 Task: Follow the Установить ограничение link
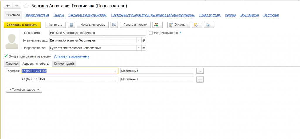point(71,56)
